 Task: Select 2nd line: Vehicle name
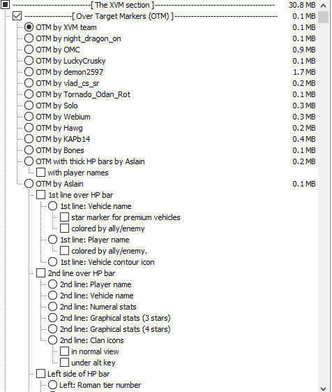tap(53, 296)
